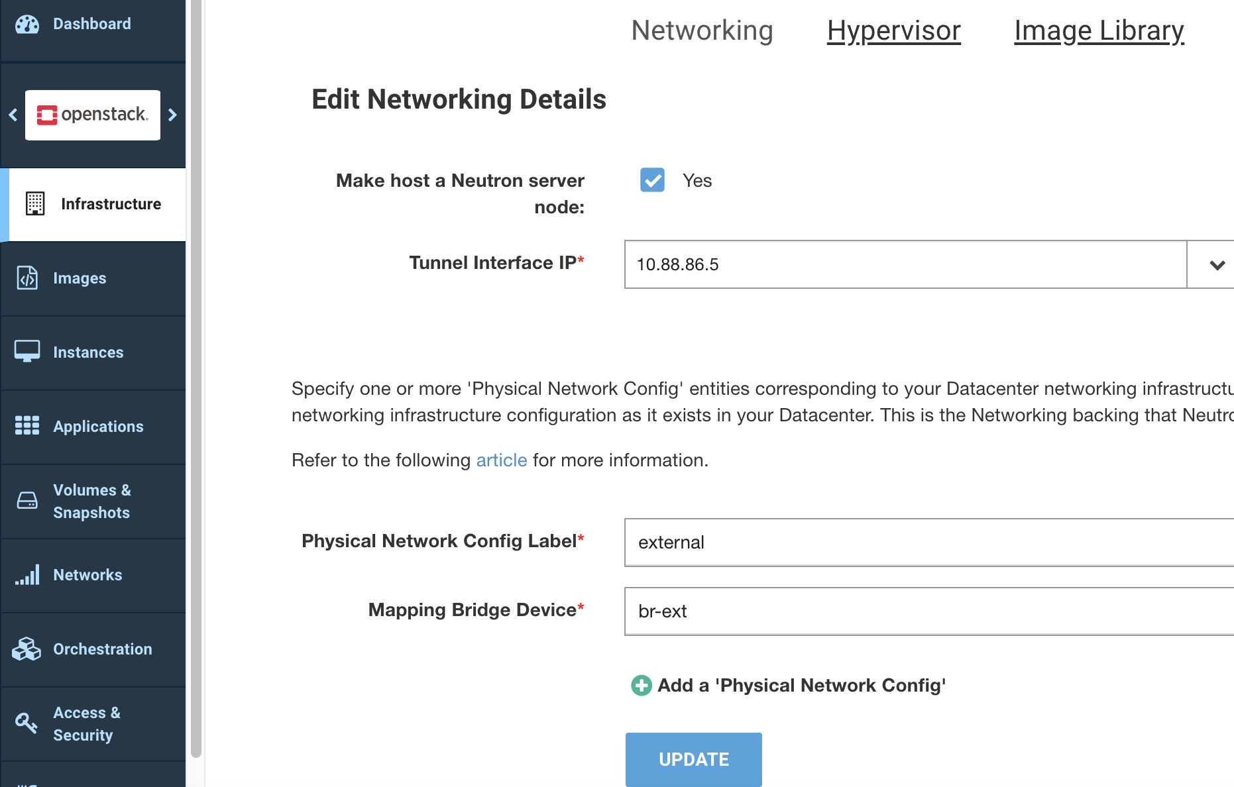Click the Instances monitor icon
1234x787 pixels.
coord(27,352)
